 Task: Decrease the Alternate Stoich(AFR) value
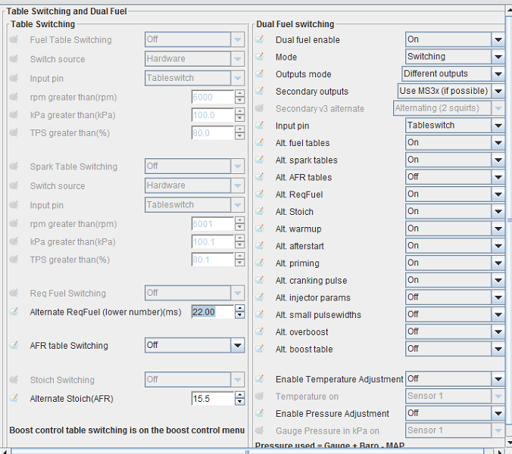[x=240, y=403]
